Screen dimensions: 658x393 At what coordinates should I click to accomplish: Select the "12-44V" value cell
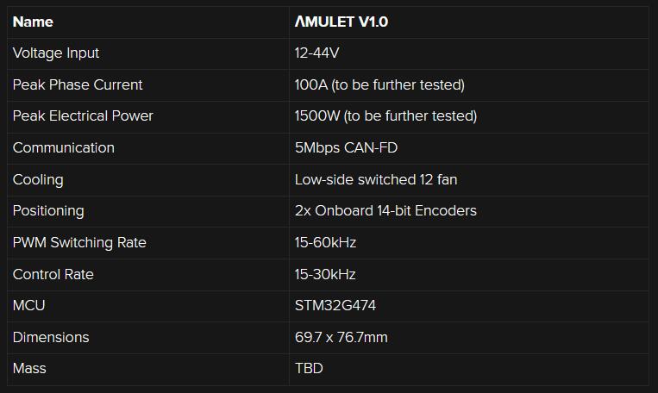coord(317,53)
